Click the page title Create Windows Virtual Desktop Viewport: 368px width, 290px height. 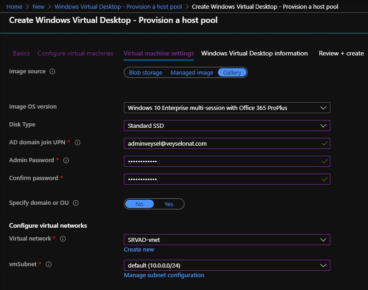[x=113, y=20]
